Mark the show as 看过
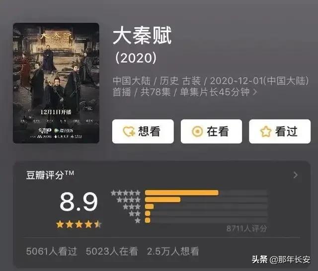 (x=280, y=131)
